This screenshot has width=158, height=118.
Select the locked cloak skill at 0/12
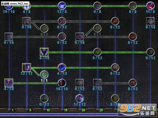(97, 83)
